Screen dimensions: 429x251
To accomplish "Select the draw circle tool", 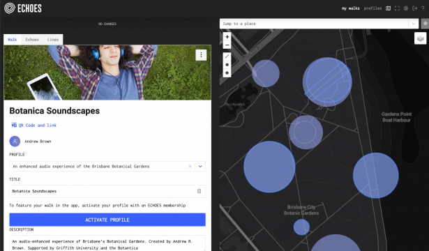I will pos(227,73).
